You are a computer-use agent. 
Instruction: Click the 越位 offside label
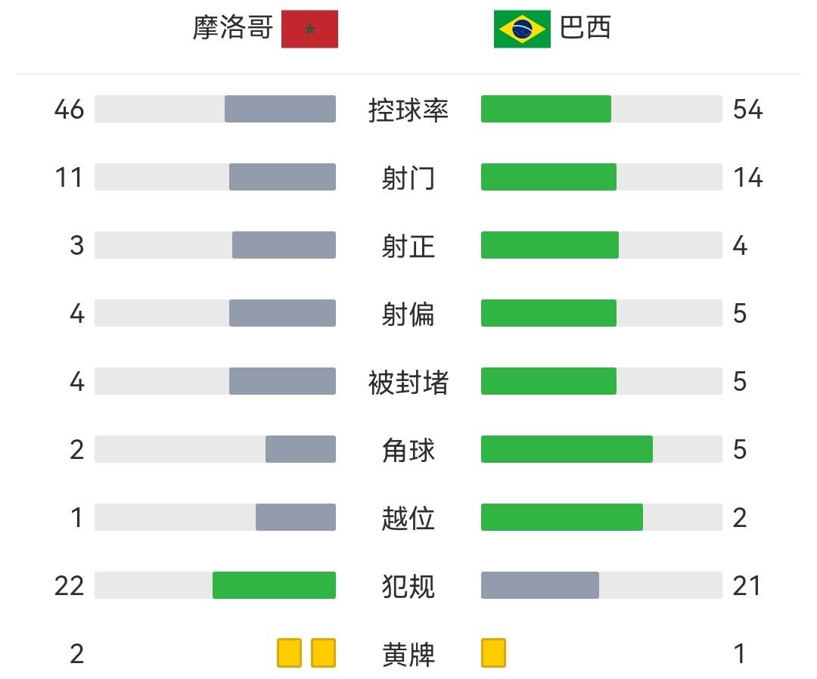(x=408, y=519)
